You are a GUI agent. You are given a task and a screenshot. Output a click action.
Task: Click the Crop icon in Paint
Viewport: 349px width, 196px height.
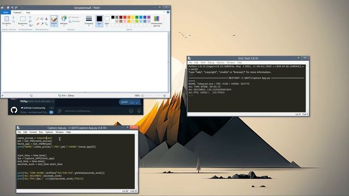(30, 17)
